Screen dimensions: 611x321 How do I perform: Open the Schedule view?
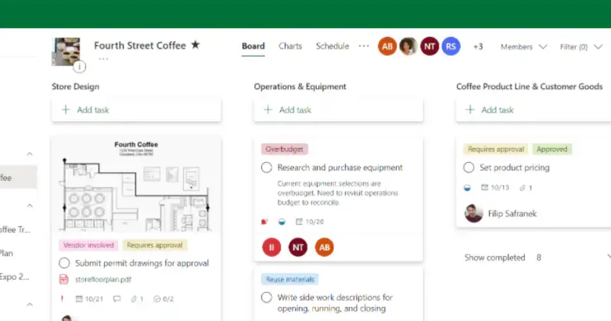tap(332, 46)
